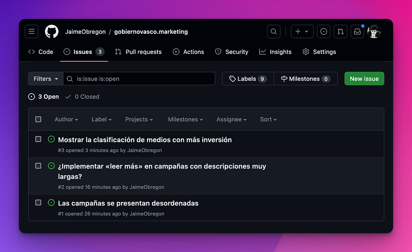Open the search magnifier button
Viewport: 412px width, 252px height.
point(274,31)
